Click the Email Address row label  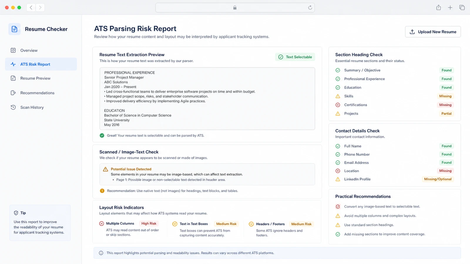(x=356, y=163)
